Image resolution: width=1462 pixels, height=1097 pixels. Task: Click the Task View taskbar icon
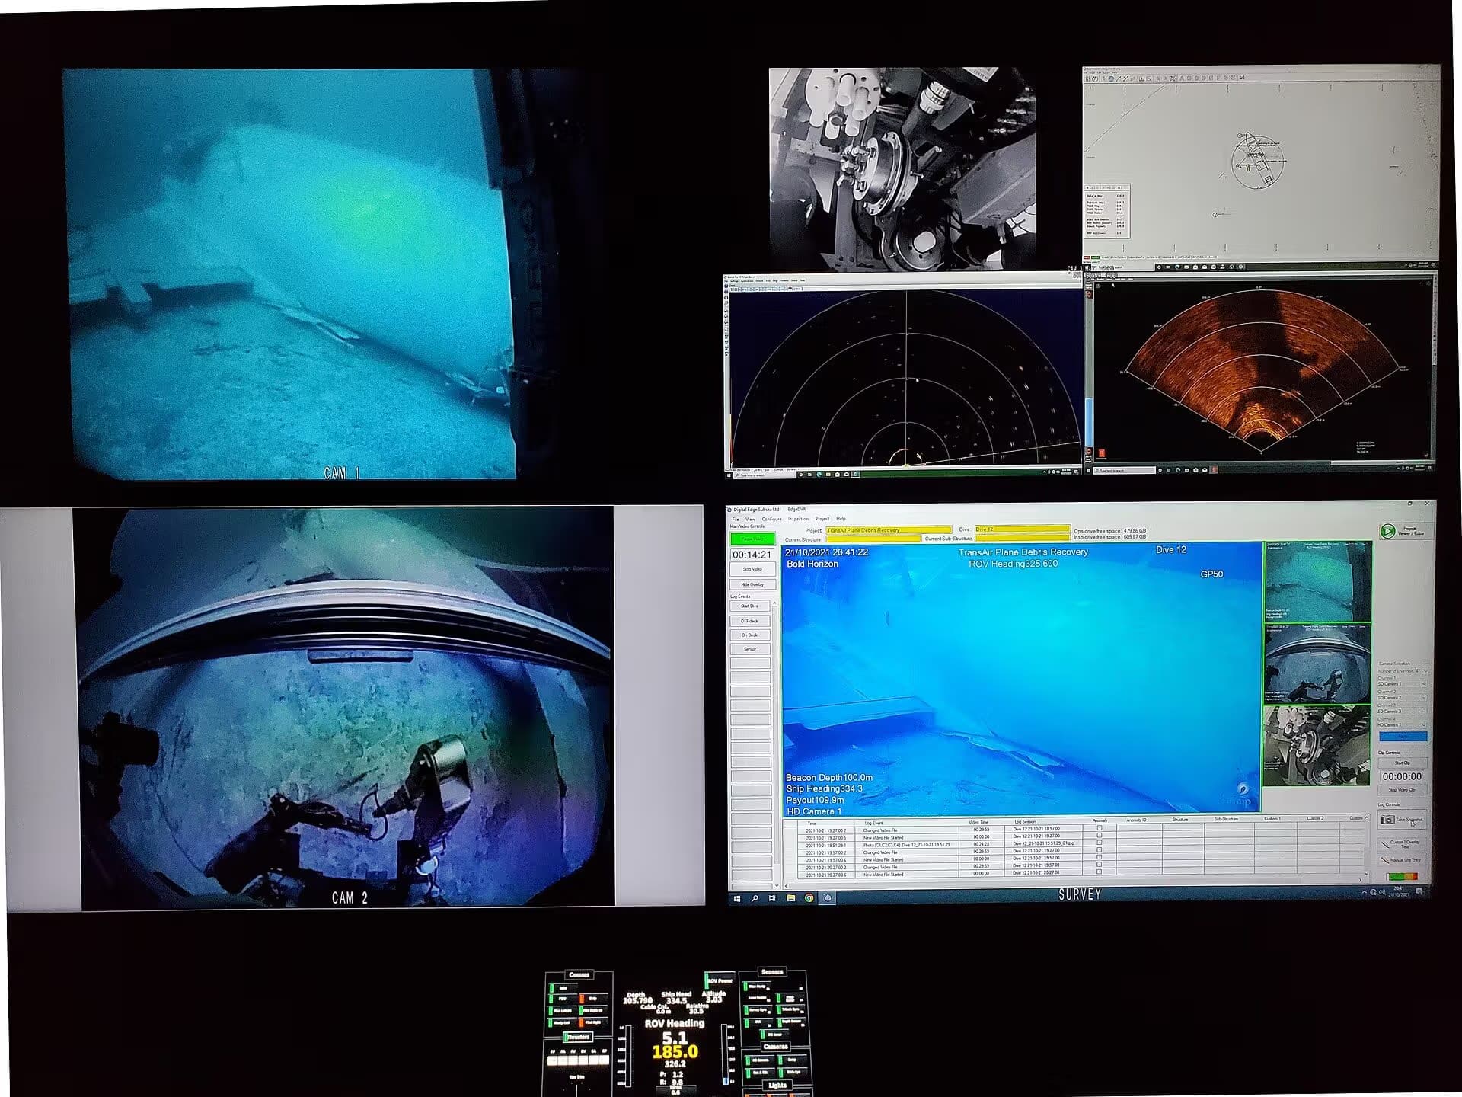(771, 898)
